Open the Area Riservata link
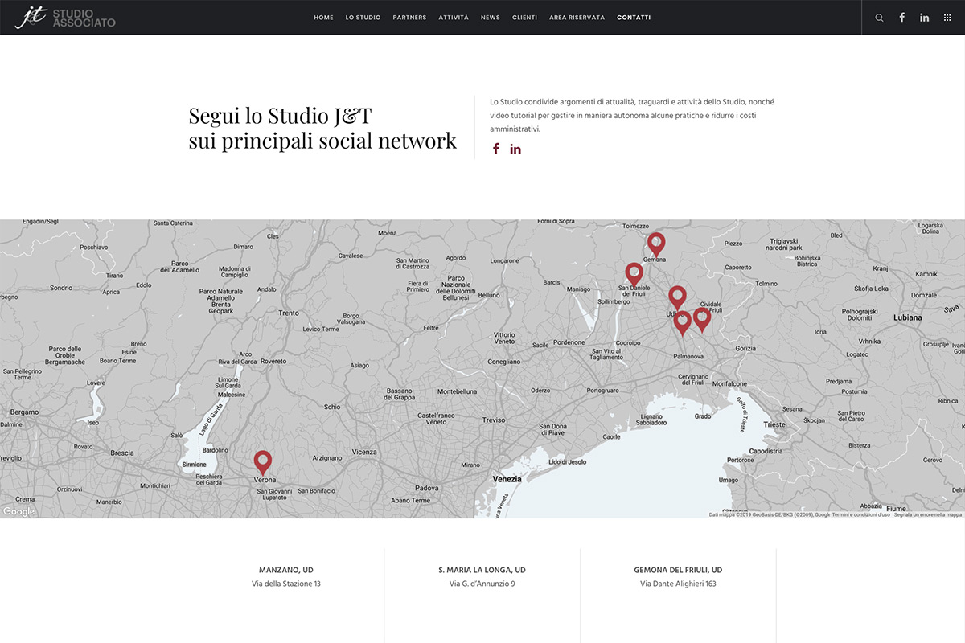The height and width of the screenshot is (643, 965). click(577, 18)
